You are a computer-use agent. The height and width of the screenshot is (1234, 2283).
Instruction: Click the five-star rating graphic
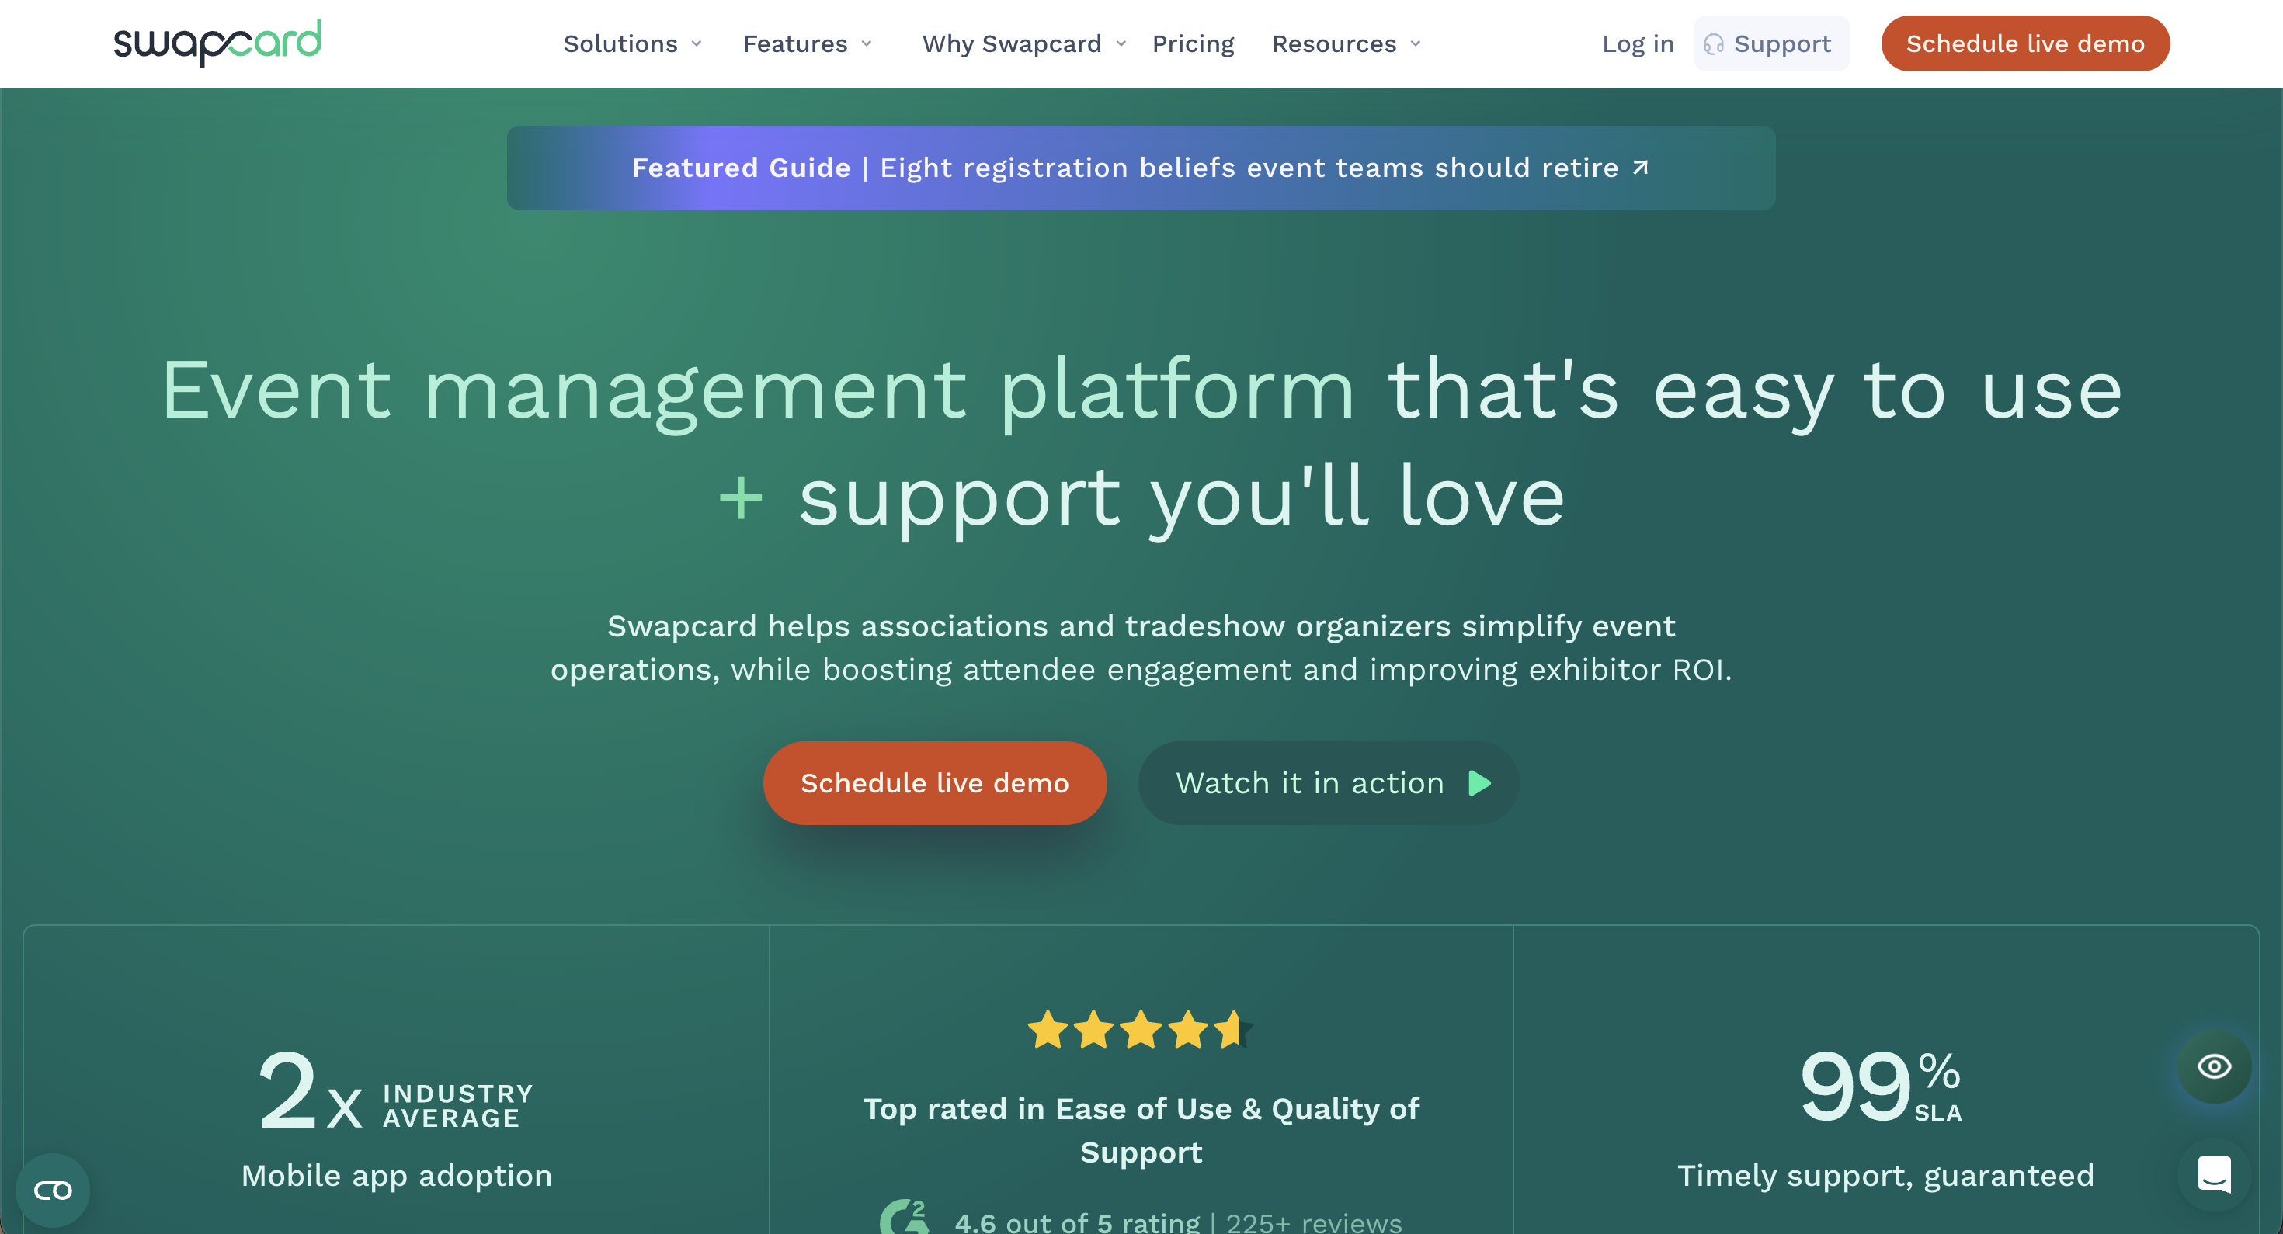[1141, 1030]
